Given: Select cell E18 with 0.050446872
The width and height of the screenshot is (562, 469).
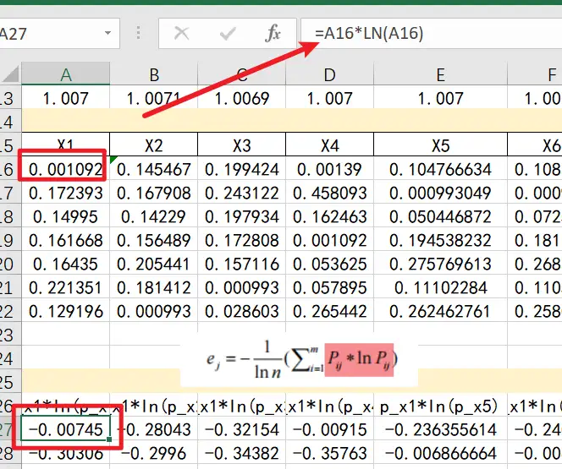Looking at the screenshot, I should click(x=440, y=216).
